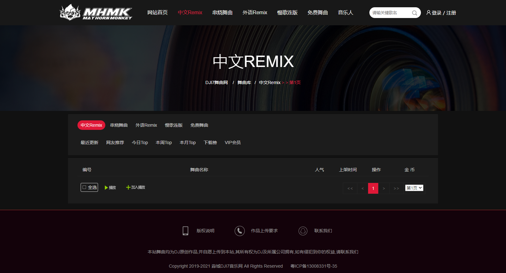Click the 编号 column header
Viewport: 506px width, 273px height.
click(x=87, y=170)
